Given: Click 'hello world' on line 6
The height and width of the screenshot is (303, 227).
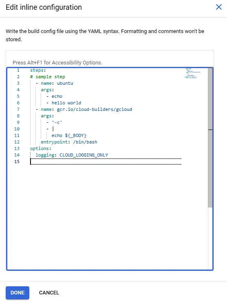Looking at the screenshot, I should pos(66,103).
